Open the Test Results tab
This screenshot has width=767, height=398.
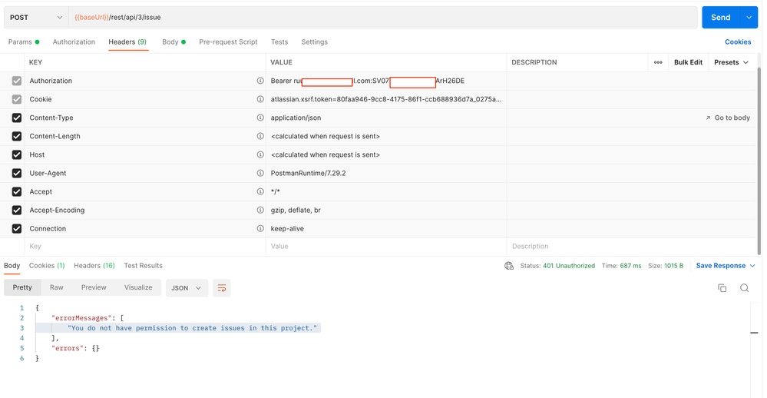pos(143,265)
